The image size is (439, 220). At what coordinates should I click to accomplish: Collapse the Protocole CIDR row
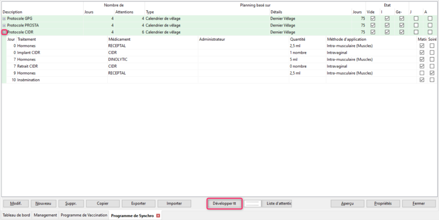[4, 32]
